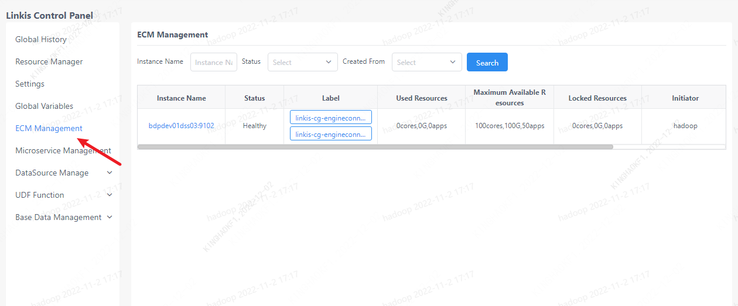The width and height of the screenshot is (738, 306).
Task: Select ECM Management menu item
Action: pyautogui.click(x=49, y=128)
